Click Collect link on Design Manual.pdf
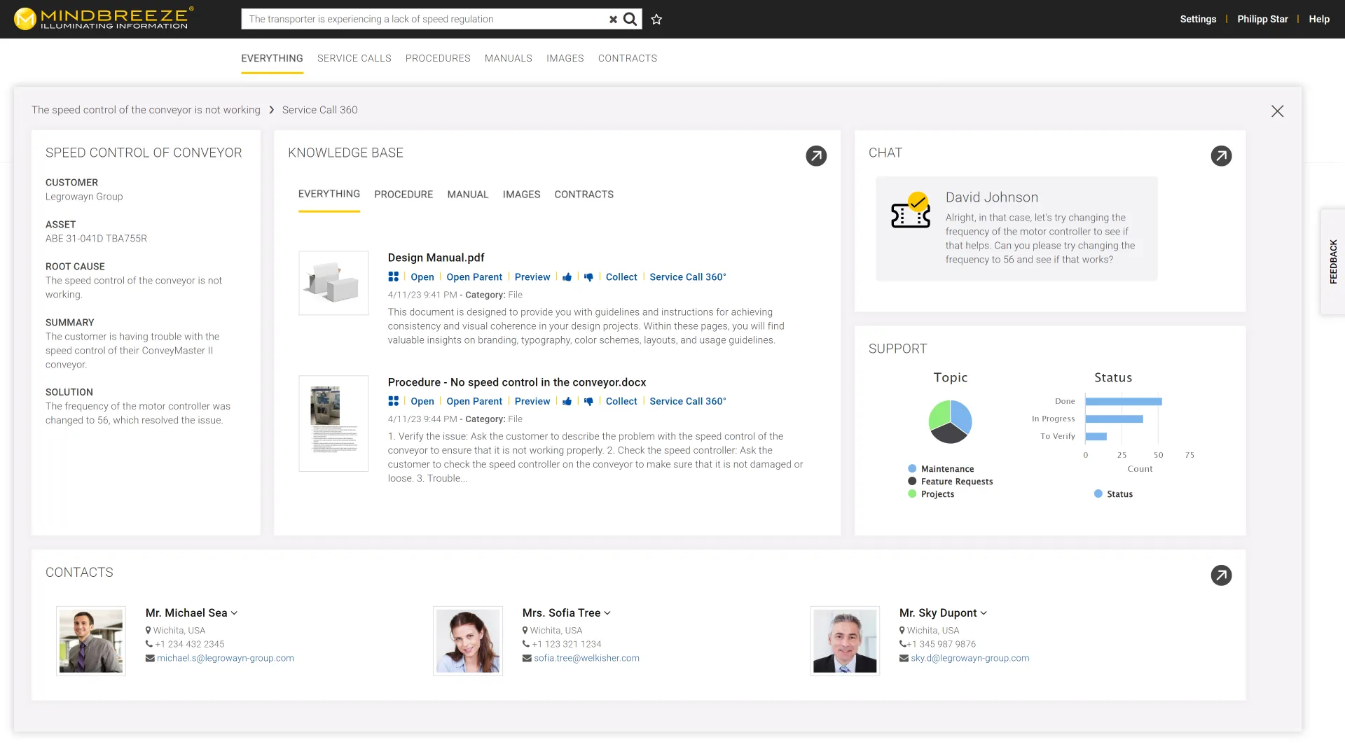Image resolution: width=1345 pixels, height=756 pixels. [621, 277]
